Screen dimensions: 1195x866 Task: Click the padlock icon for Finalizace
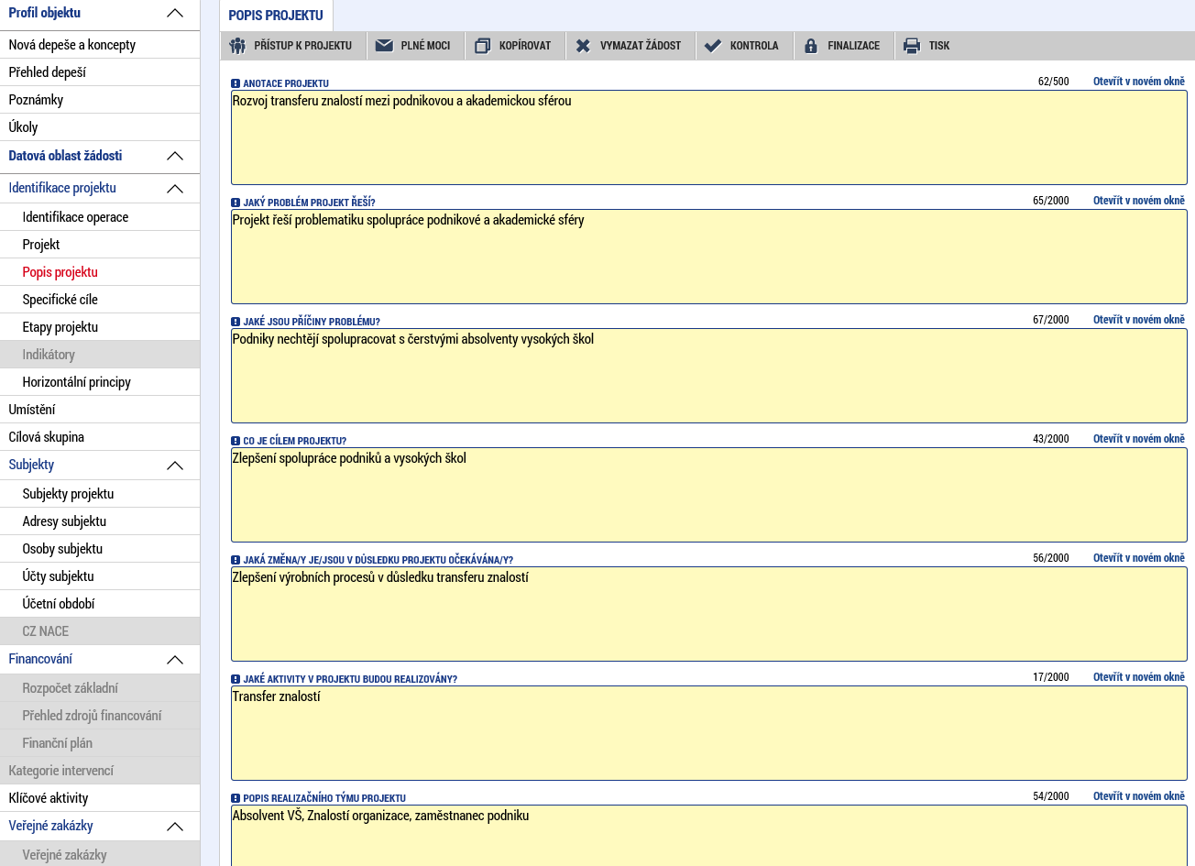click(811, 46)
